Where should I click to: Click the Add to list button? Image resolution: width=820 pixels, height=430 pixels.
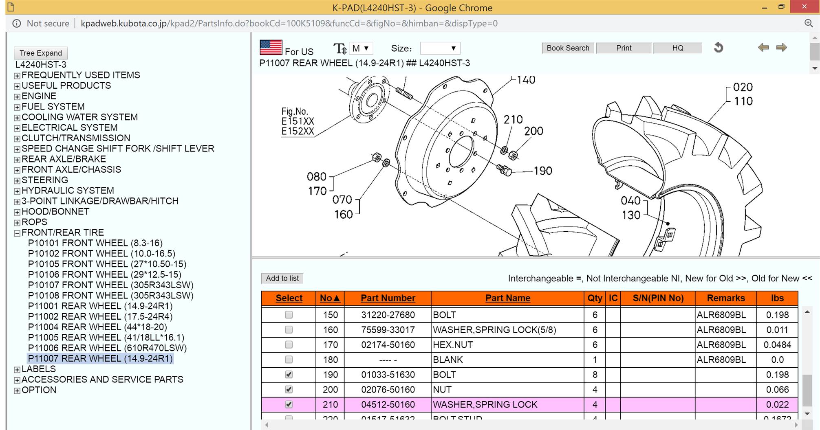coord(282,279)
